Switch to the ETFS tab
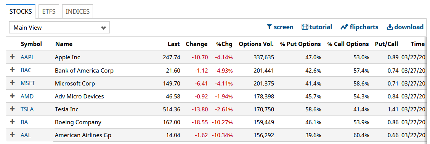 click(x=48, y=11)
